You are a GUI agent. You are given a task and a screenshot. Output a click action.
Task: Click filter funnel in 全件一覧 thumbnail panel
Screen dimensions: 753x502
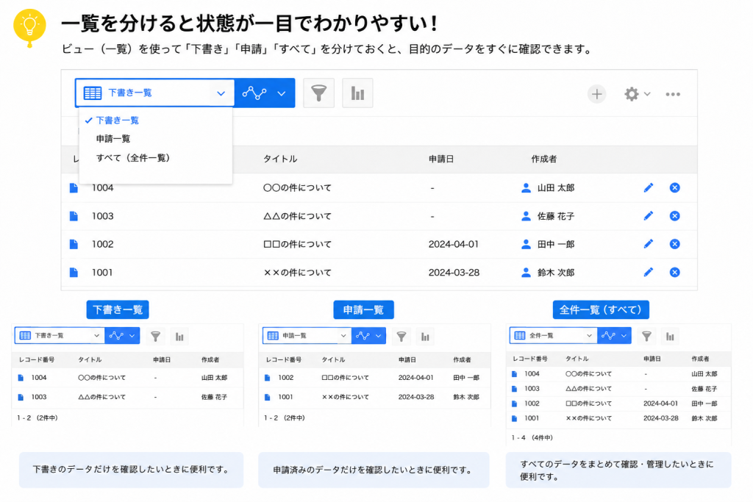click(647, 337)
